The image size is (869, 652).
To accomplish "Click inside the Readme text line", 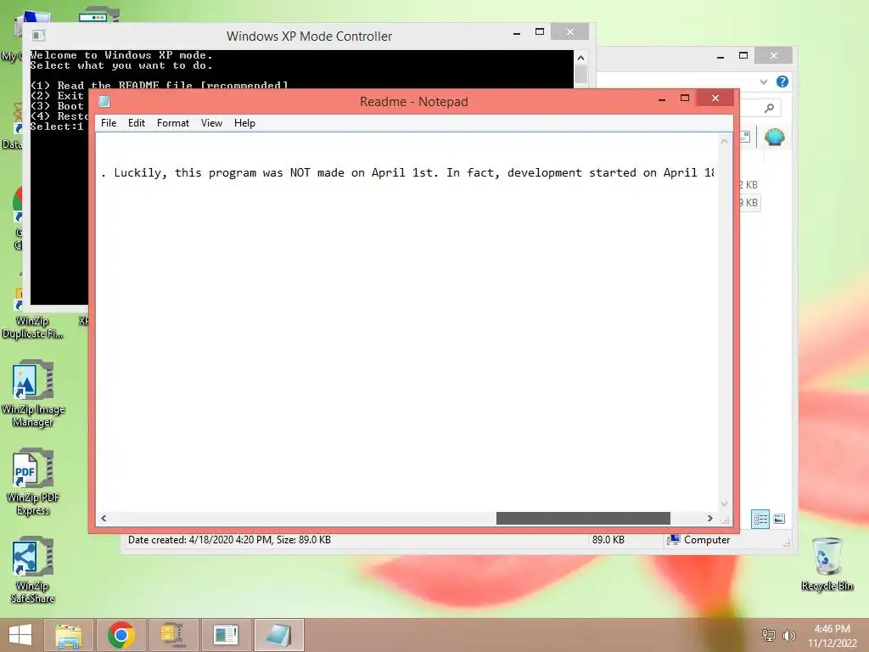I will (407, 173).
